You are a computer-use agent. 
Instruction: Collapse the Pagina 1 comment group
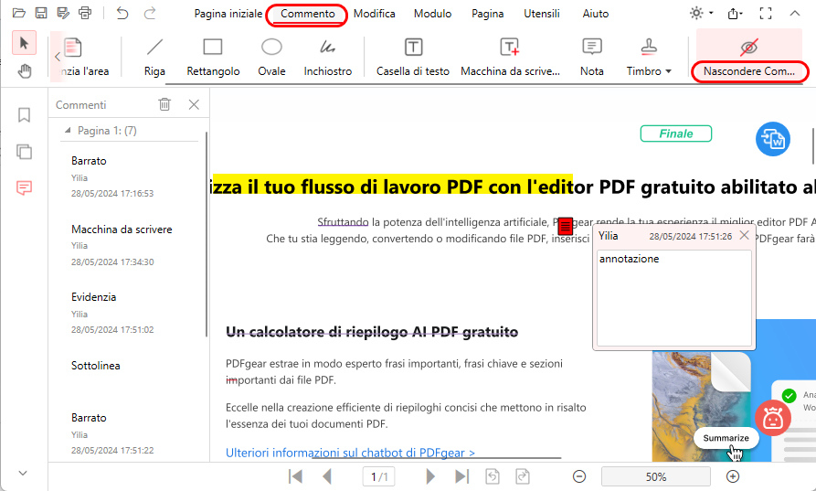pyautogui.click(x=68, y=130)
